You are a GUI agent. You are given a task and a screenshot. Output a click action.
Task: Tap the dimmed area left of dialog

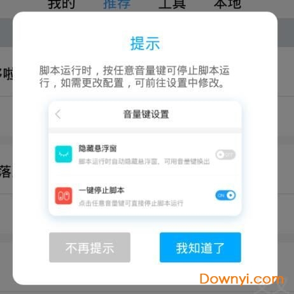[6, 127]
